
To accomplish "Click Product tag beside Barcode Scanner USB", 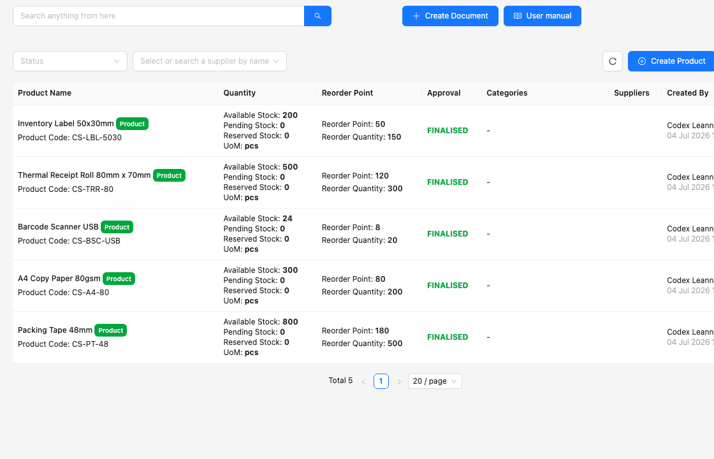I will point(117,227).
